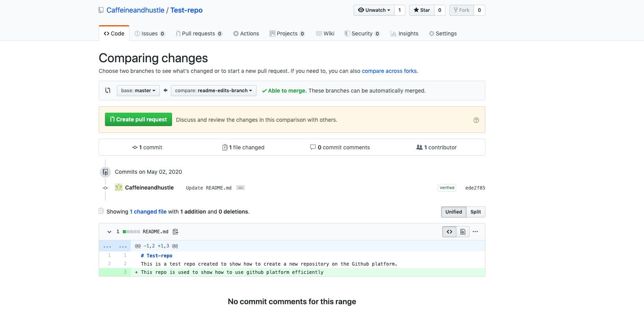The image size is (644, 331).
Task: Click the 'Able to merge.' status text
Action: (287, 91)
